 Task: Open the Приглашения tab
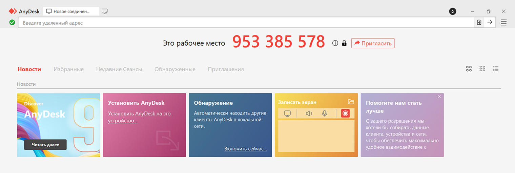click(226, 69)
